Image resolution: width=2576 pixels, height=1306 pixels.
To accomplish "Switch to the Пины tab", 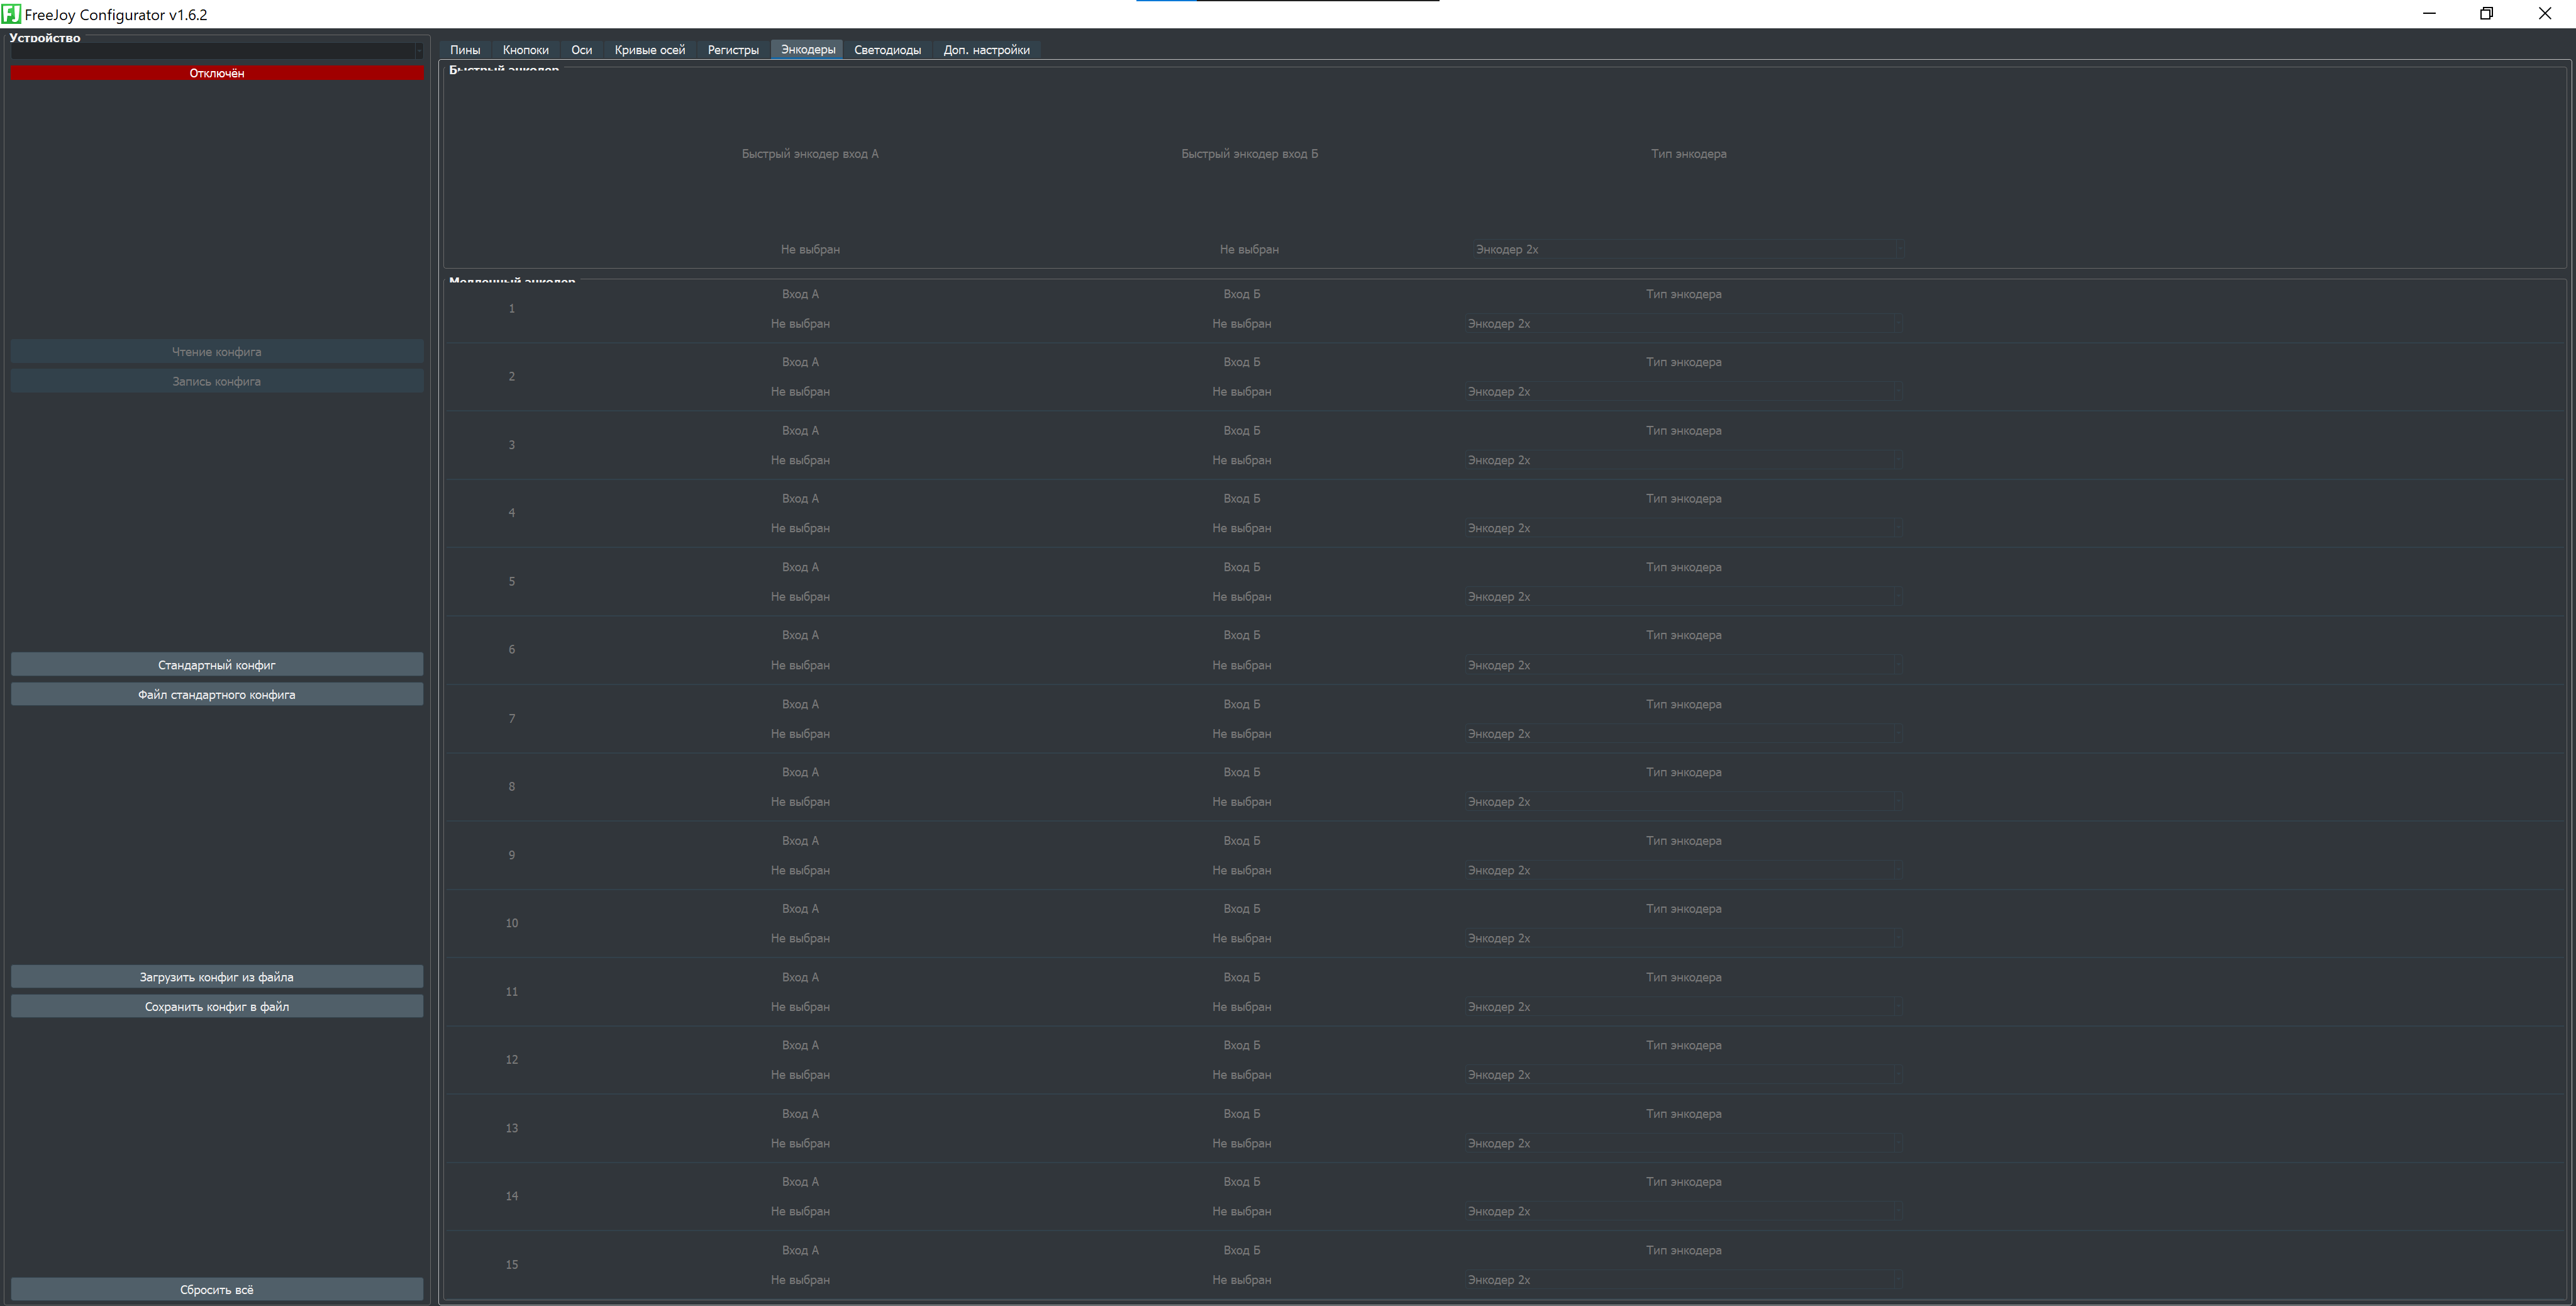I will [x=465, y=50].
